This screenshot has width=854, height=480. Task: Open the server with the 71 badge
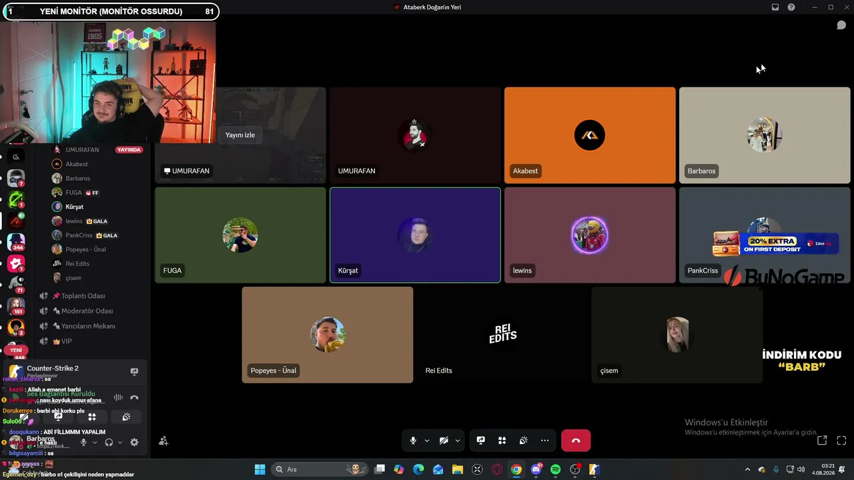16,284
